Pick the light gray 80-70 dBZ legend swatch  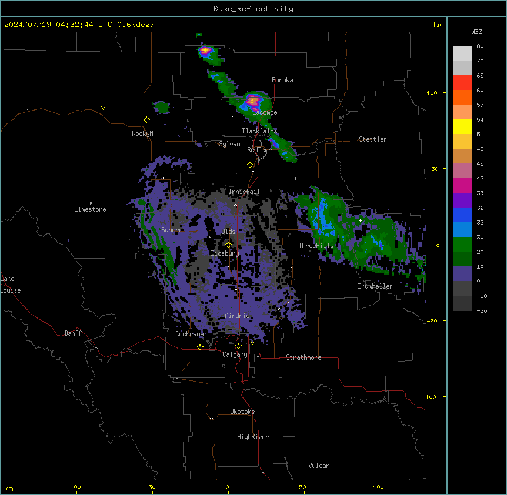462,53
